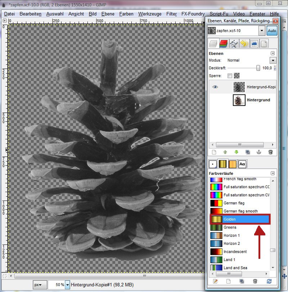Expand the zapfen.xcf-10 image selector dropdown
The image size is (288, 292).
tap(261, 31)
